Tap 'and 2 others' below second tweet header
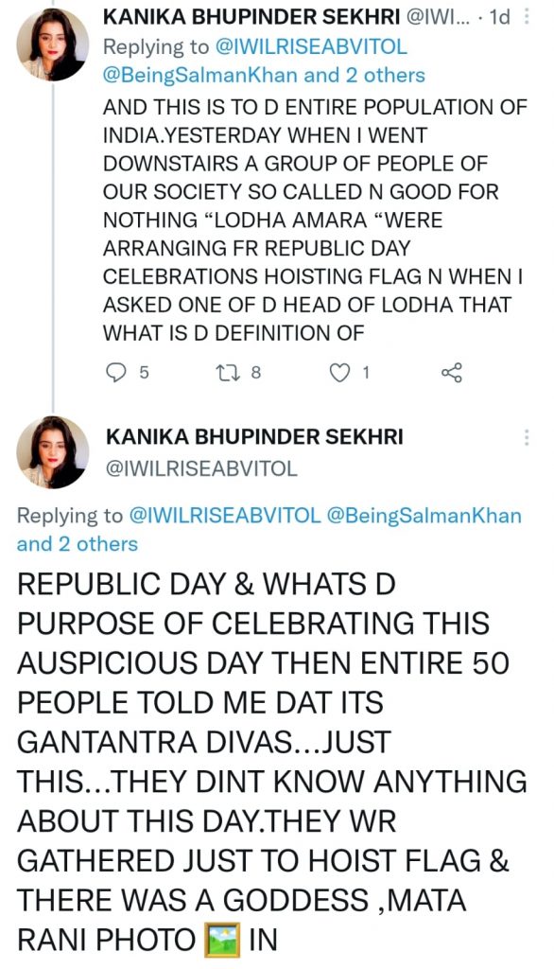 click(78, 544)
